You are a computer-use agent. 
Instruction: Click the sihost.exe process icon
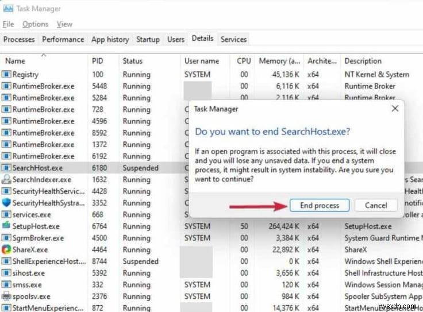pyautogui.click(x=6, y=273)
